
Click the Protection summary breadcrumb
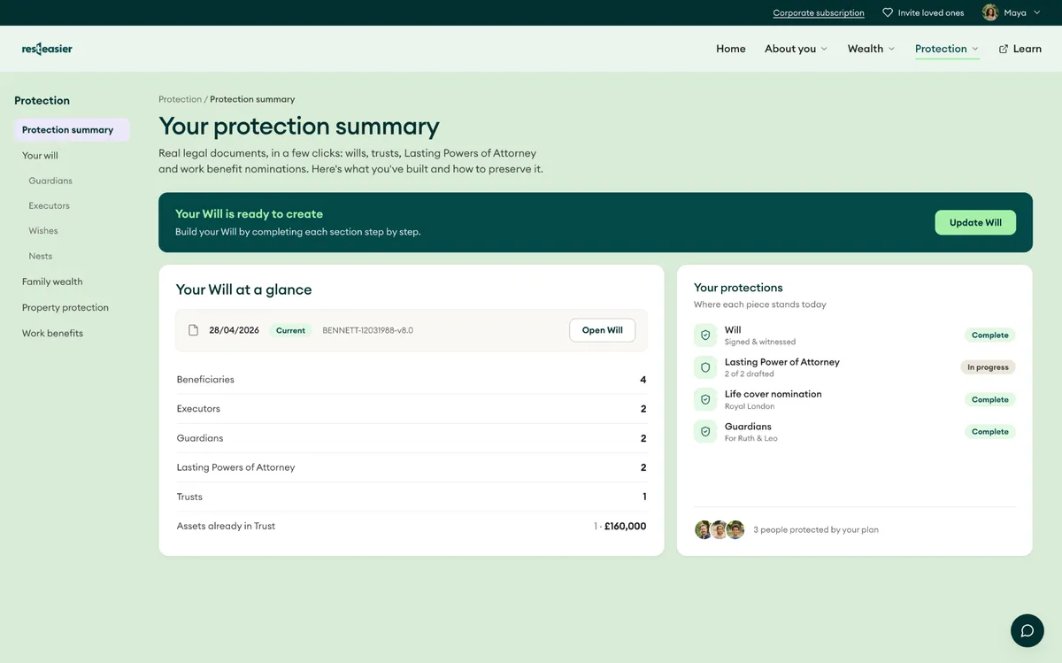(252, 99)
